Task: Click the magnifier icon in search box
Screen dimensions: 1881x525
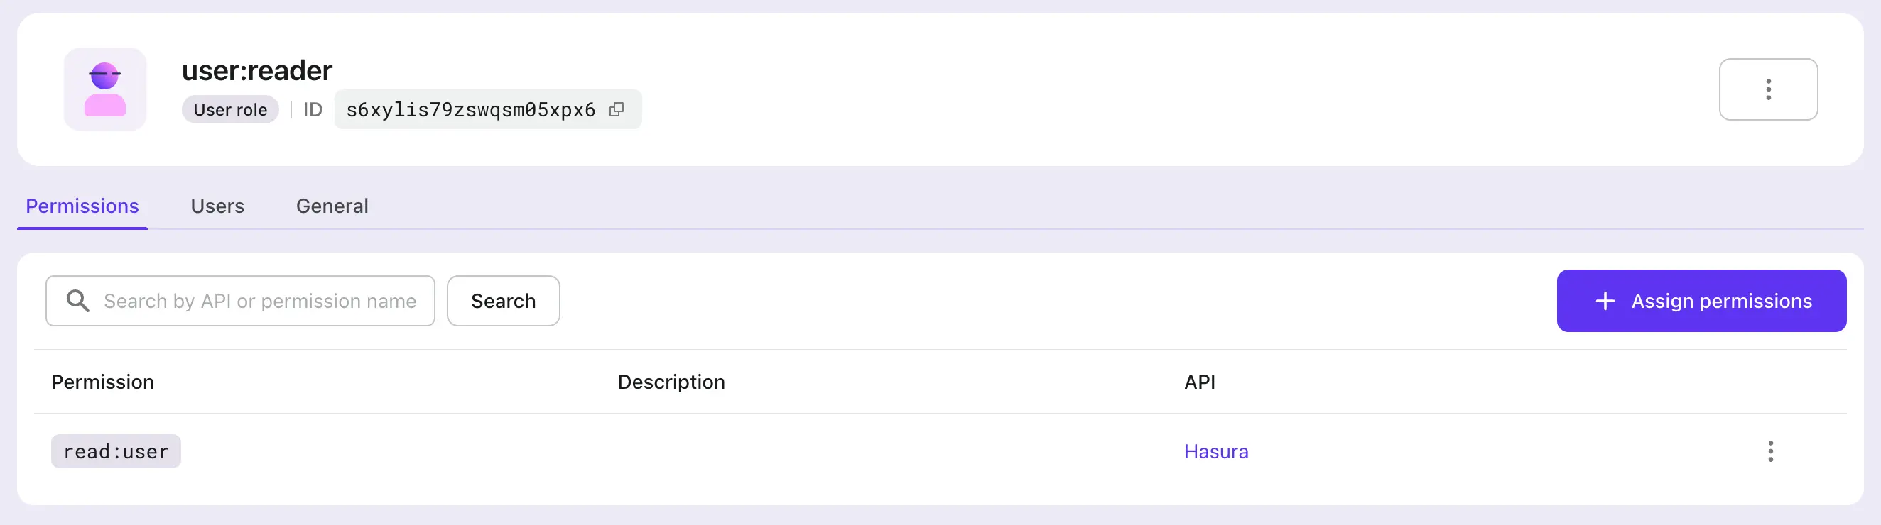Action: (77, 300)
